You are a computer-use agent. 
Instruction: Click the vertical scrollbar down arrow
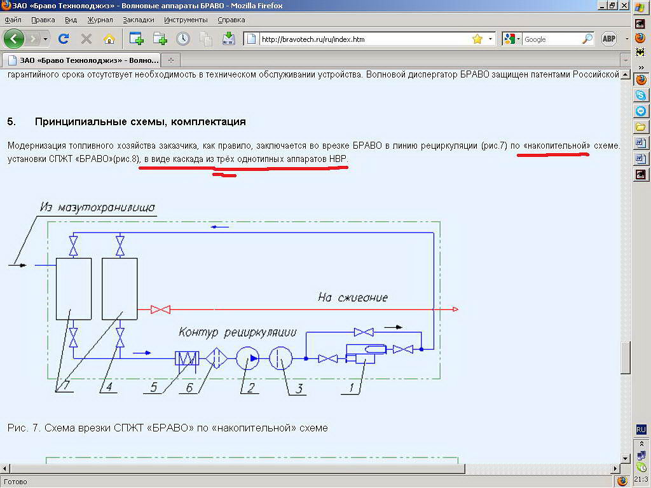click(626, 459)
